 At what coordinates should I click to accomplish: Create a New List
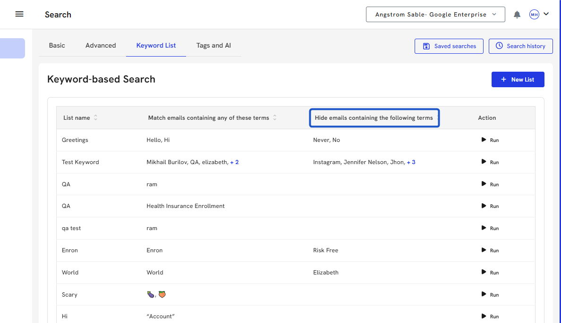pos(518,80)
